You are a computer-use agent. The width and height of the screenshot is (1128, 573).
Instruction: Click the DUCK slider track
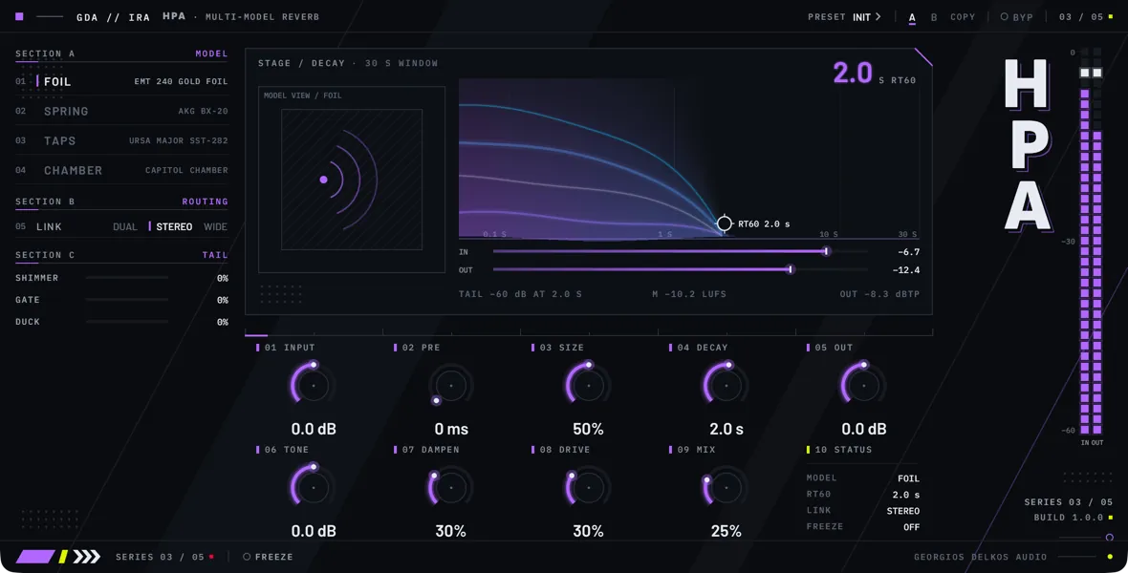(126, 322)
